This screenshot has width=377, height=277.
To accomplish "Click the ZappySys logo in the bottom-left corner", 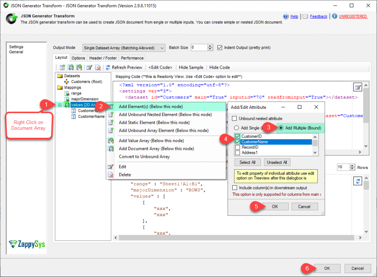I will 26,245.
